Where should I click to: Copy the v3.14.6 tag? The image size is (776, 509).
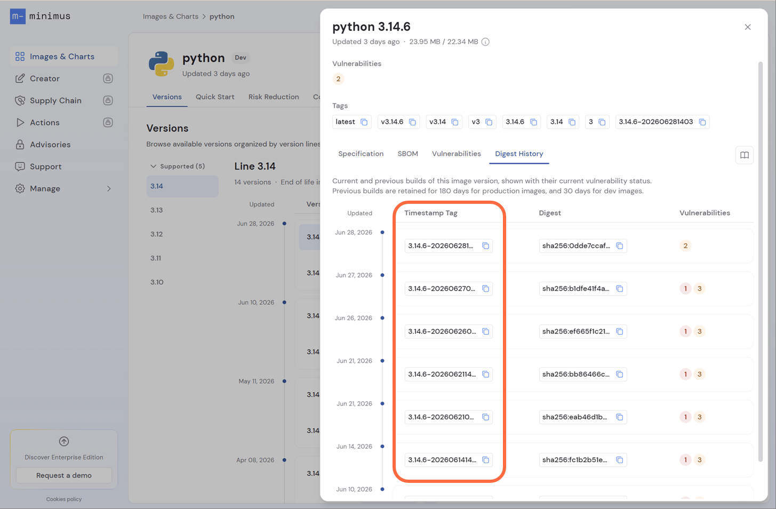point(412,122)
